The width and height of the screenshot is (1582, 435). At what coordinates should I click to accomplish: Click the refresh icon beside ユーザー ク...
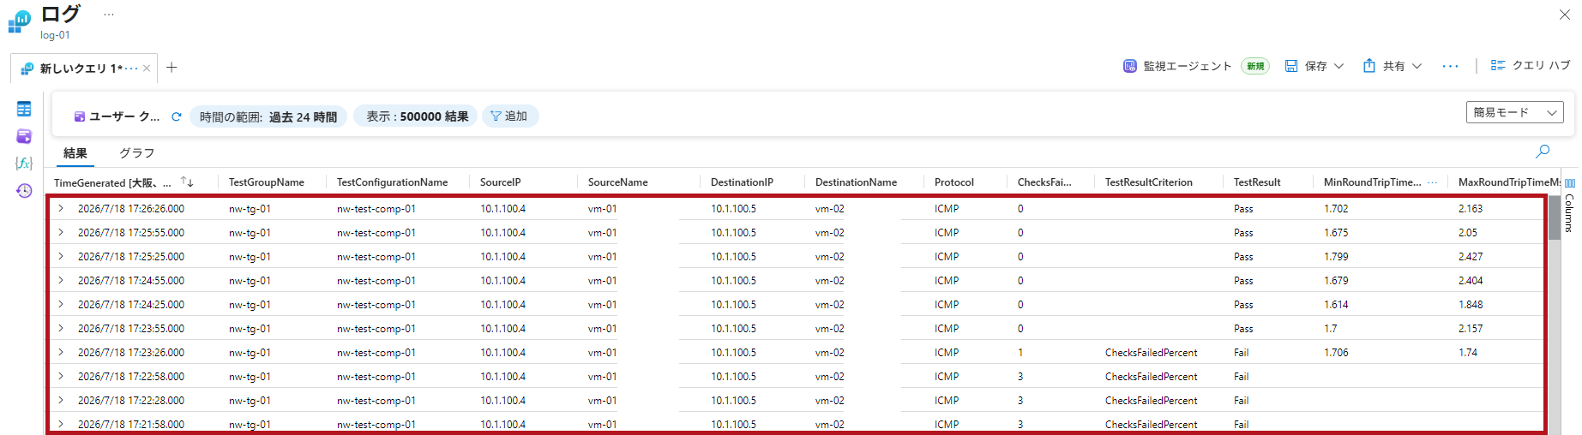pos(177,116)
